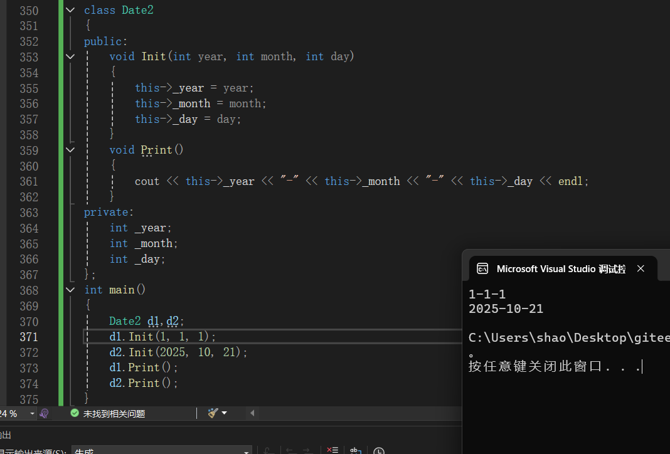
Task: Click the 'private:' access specifier
Action: pos(109,213)
